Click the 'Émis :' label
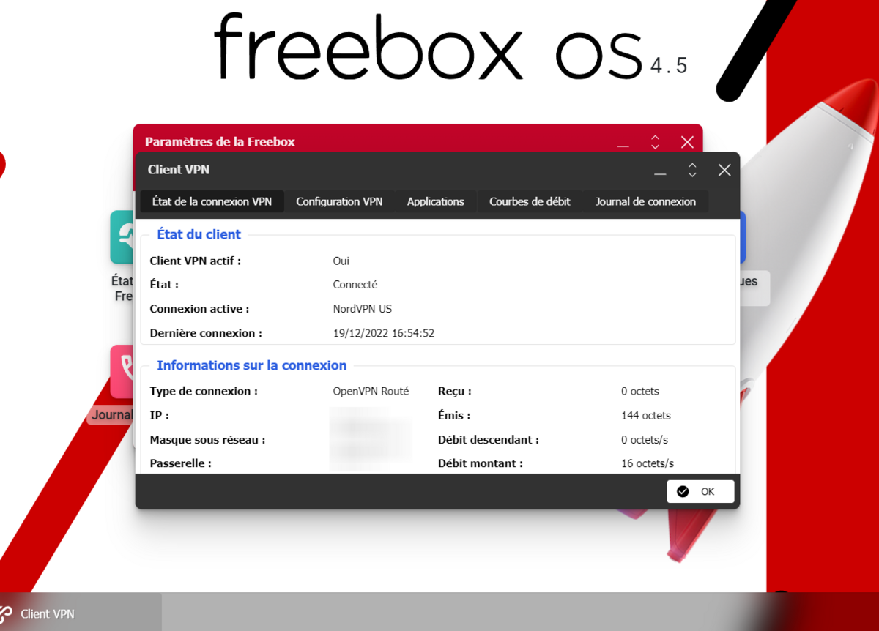This screenshot has height=631, width=879. coord(454,415)
